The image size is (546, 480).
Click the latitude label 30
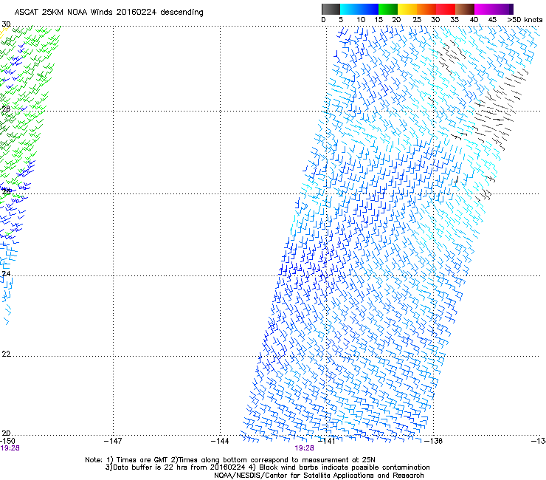click(6, 24)
